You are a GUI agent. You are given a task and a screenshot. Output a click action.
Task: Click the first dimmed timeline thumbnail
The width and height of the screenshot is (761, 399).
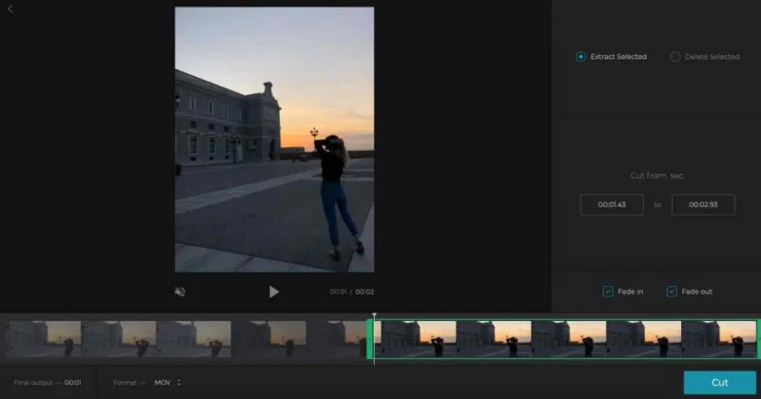coord(43,339)
